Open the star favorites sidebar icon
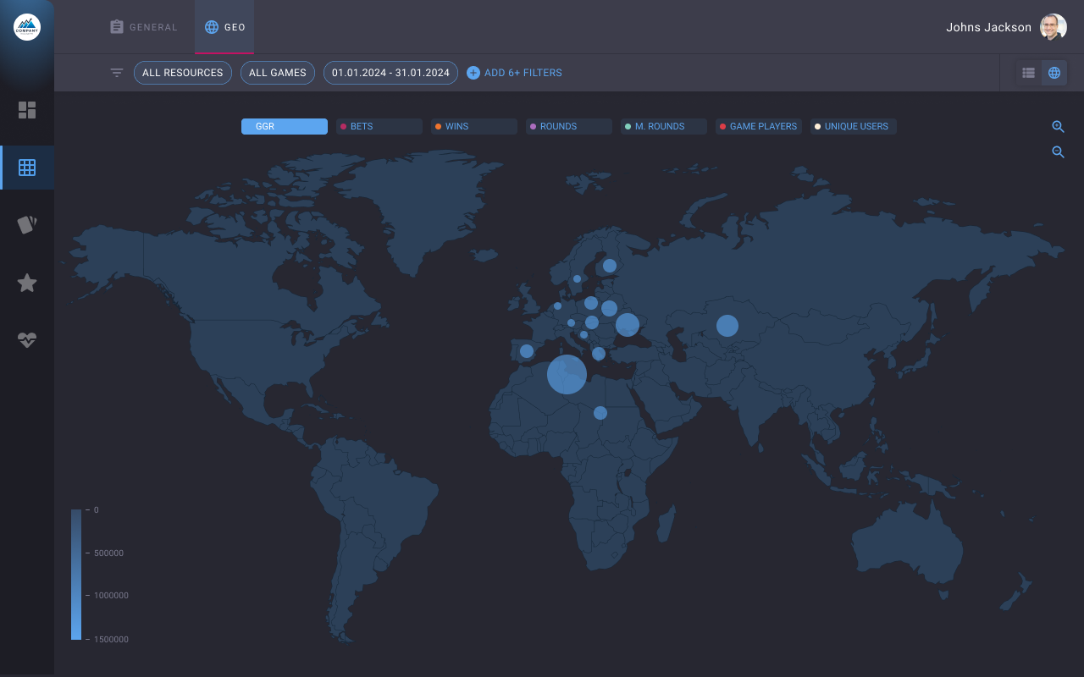The width and height of the screenshot is (1084, 677). pyautogui.click(x=27, y=283)
